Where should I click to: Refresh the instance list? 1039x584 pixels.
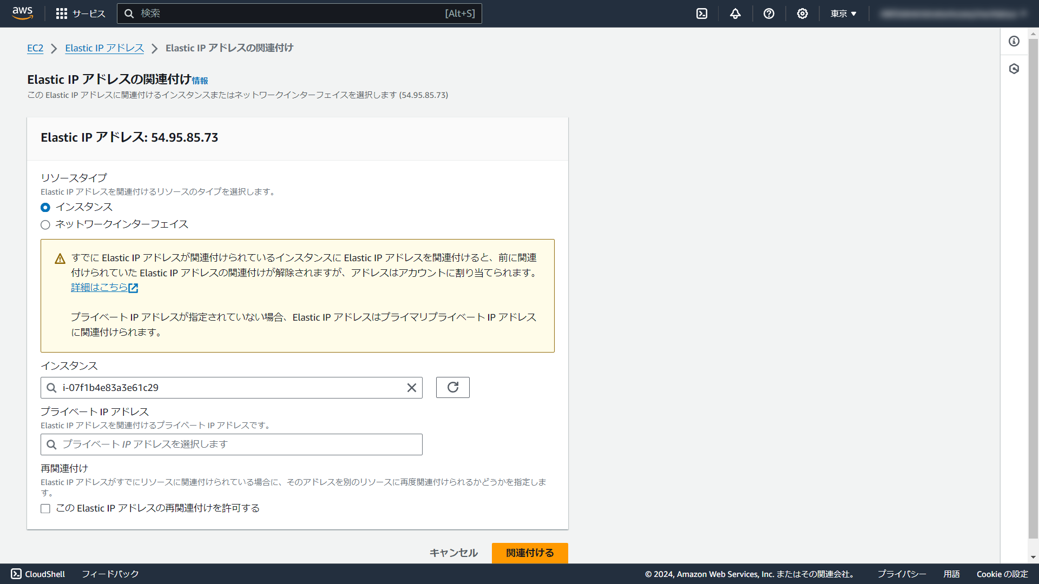click(x=452, y=387)
